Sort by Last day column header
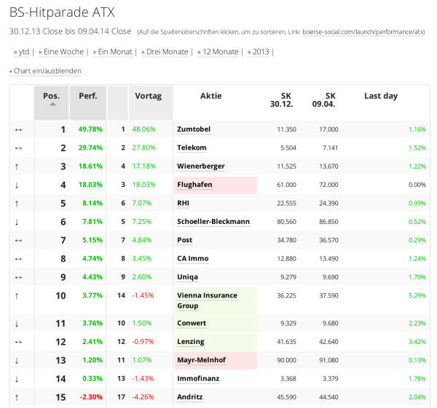Screen dimensions: 437x408 [381, 96]
